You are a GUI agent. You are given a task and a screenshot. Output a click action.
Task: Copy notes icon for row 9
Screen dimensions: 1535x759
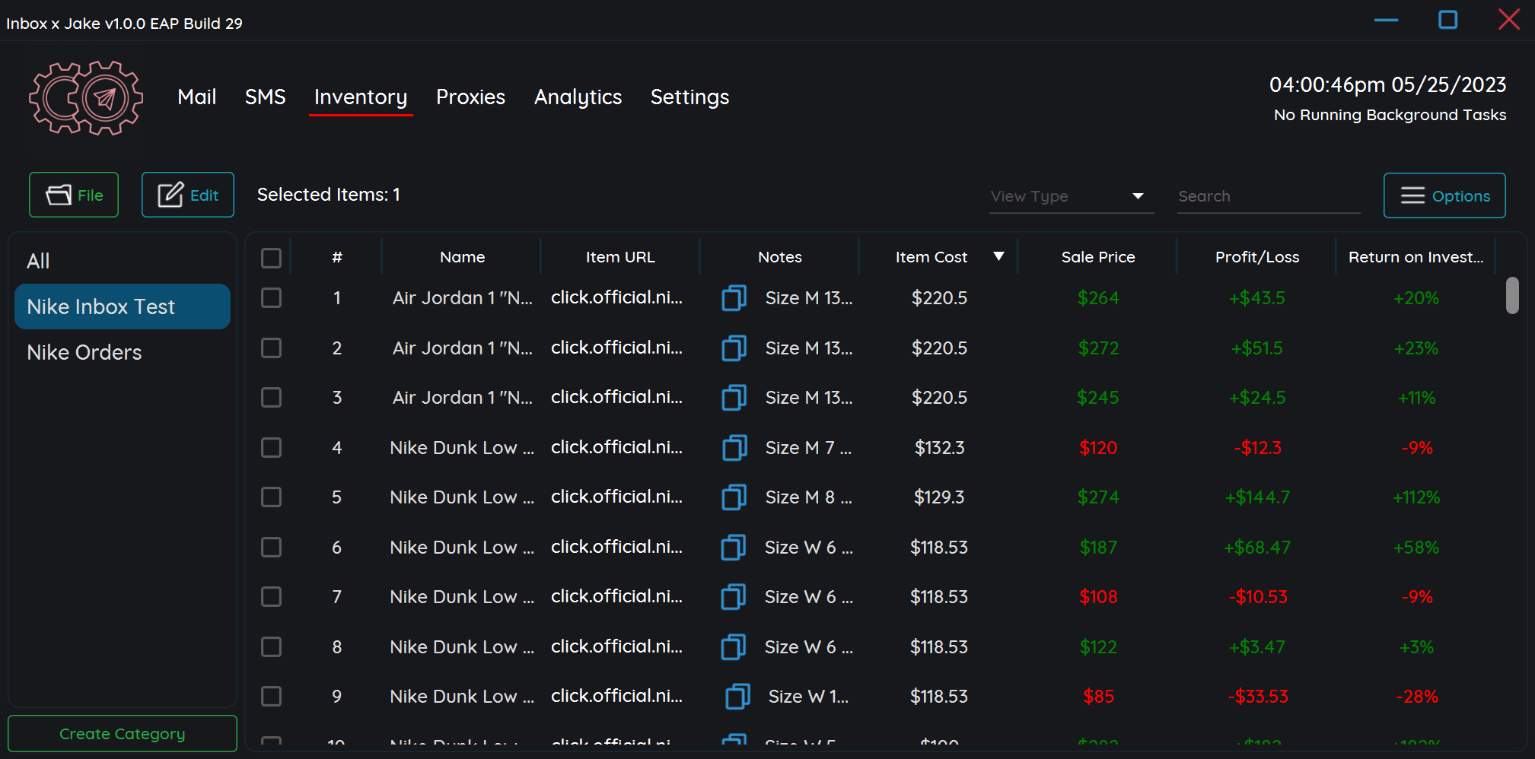(x=737, y=696)
